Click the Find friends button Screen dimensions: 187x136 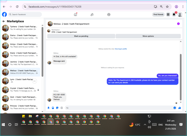(158, 15)
